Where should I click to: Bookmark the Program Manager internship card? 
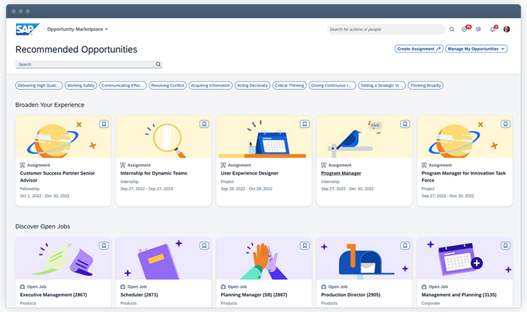coord(405,124)
